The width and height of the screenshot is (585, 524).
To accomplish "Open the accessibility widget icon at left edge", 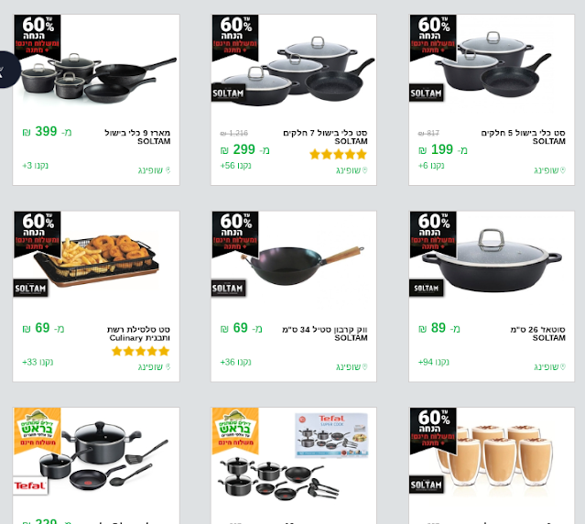I will (8, 70).
